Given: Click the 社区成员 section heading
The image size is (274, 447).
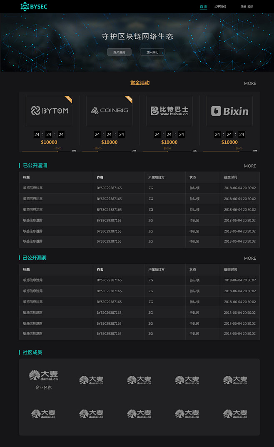Looking at the screenshot, I should [32, 353].
